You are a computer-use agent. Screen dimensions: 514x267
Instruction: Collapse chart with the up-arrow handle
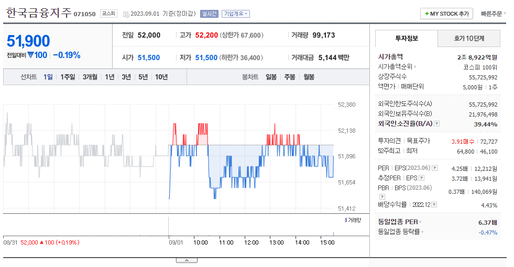point(187,260)
